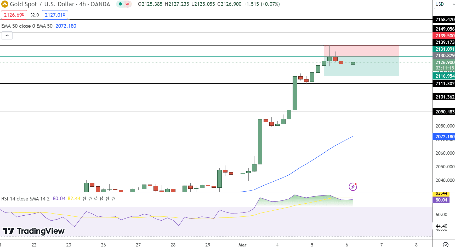The height and width of the screenshot is (247, 455).
Task: Click the red sell price 2126.690 button
Action: point(14,15)
